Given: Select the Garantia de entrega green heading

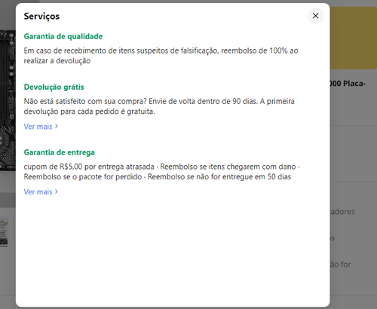Looking at the screenshot, I should click(60, 152).
